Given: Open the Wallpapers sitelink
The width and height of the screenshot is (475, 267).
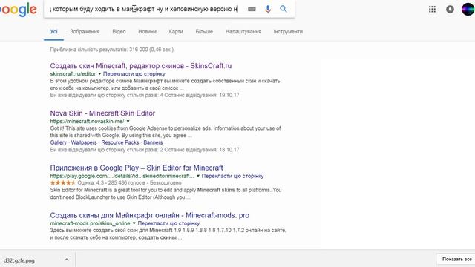Looking at the screenshot, I should coord(84,142).
